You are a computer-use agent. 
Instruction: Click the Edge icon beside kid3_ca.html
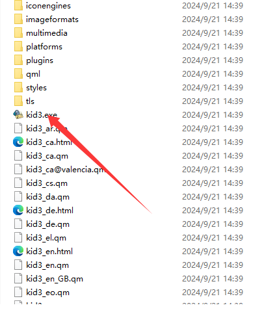point(18,142)
